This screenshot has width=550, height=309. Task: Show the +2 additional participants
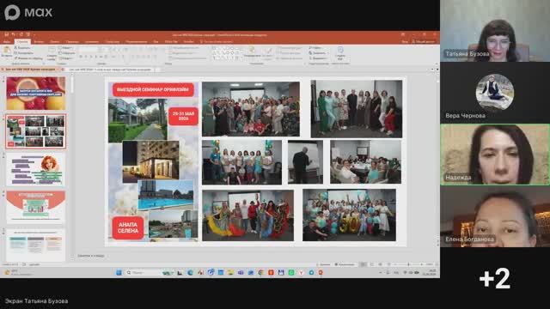(x=495, y=278)
